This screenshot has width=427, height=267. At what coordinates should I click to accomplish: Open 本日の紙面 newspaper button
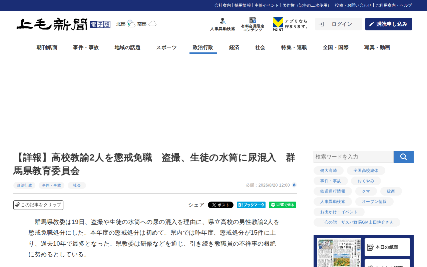pos(387,247)
